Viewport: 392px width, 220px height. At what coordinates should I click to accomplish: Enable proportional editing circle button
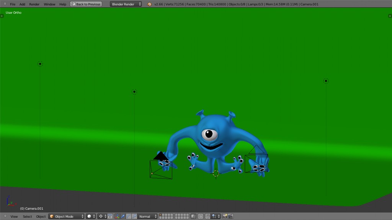click(x=200, y=216)
